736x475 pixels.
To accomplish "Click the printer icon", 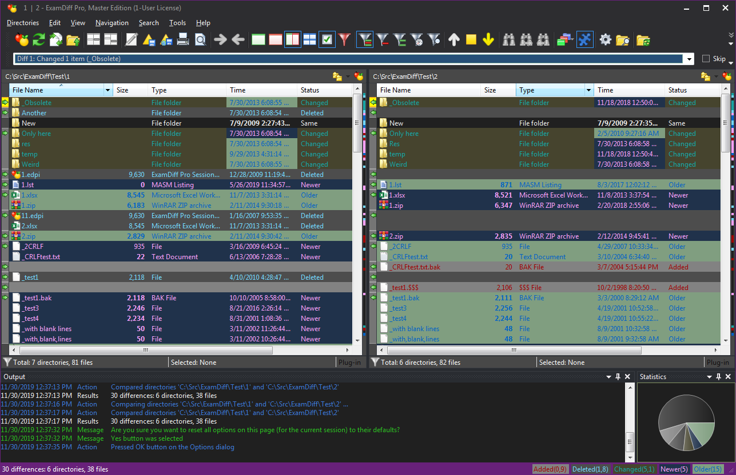I will pos(183,39).
